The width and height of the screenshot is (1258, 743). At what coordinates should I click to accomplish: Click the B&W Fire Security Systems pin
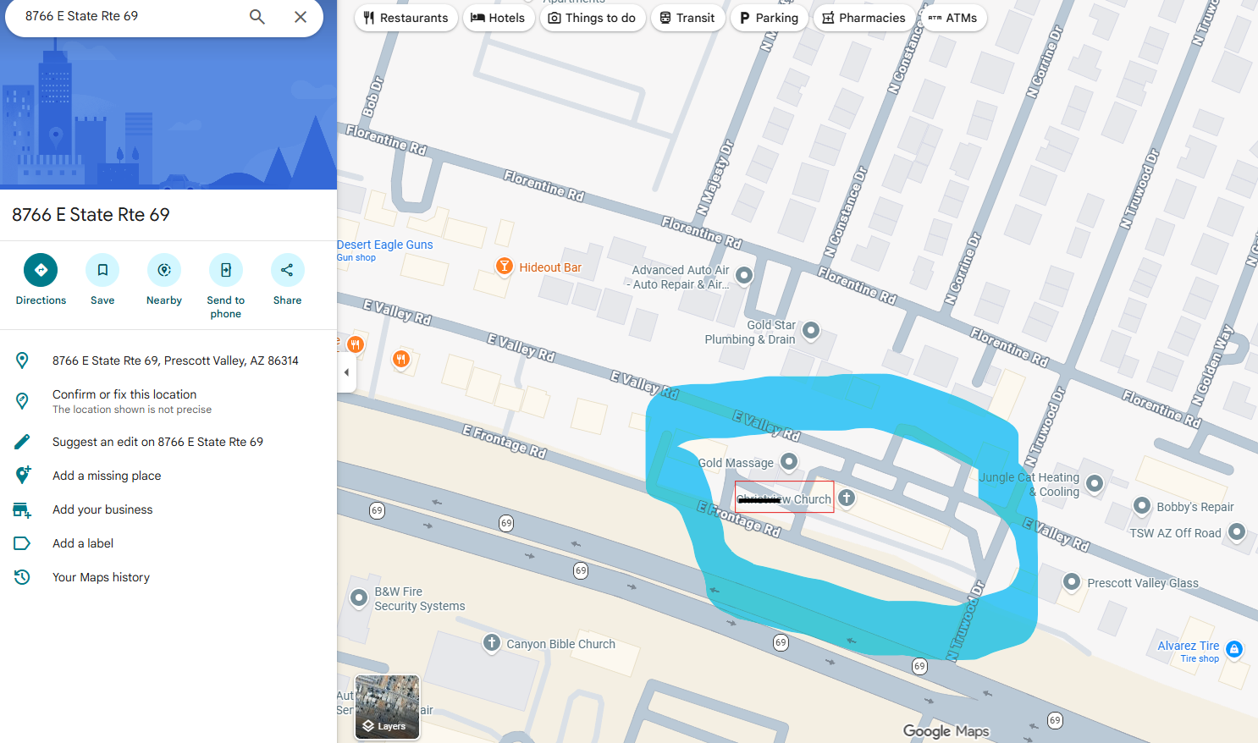pos(358,597)
